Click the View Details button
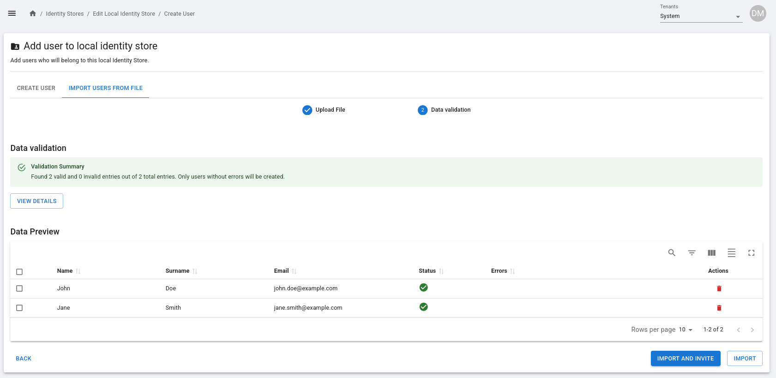This screenshot has height=378, width=776. [x=36, y=201]
